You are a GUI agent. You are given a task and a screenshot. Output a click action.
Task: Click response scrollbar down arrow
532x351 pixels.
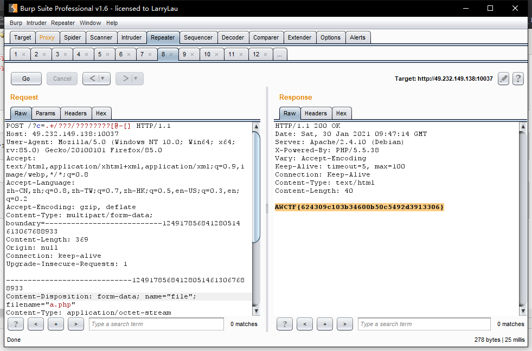(523, 311)
